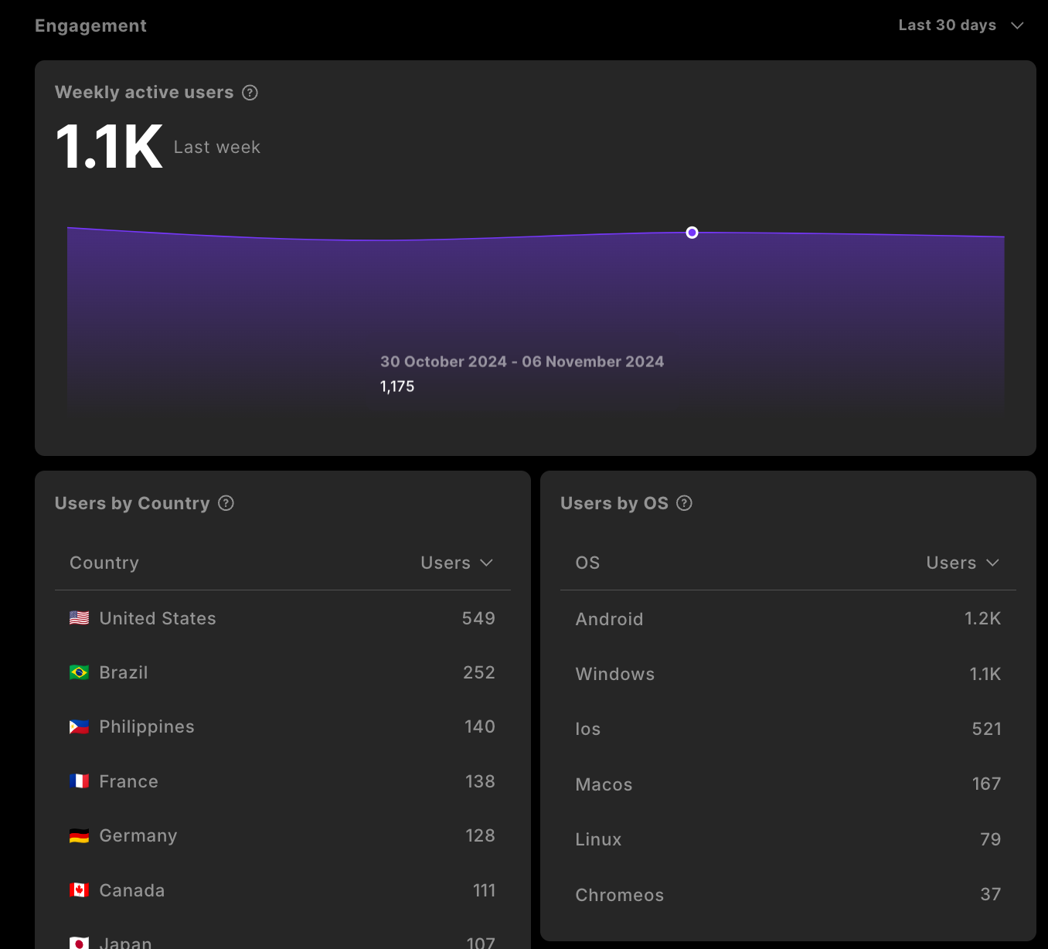Select the United States flag icon
Viewport: 1048px width, 949px height.
coord(78,617)
